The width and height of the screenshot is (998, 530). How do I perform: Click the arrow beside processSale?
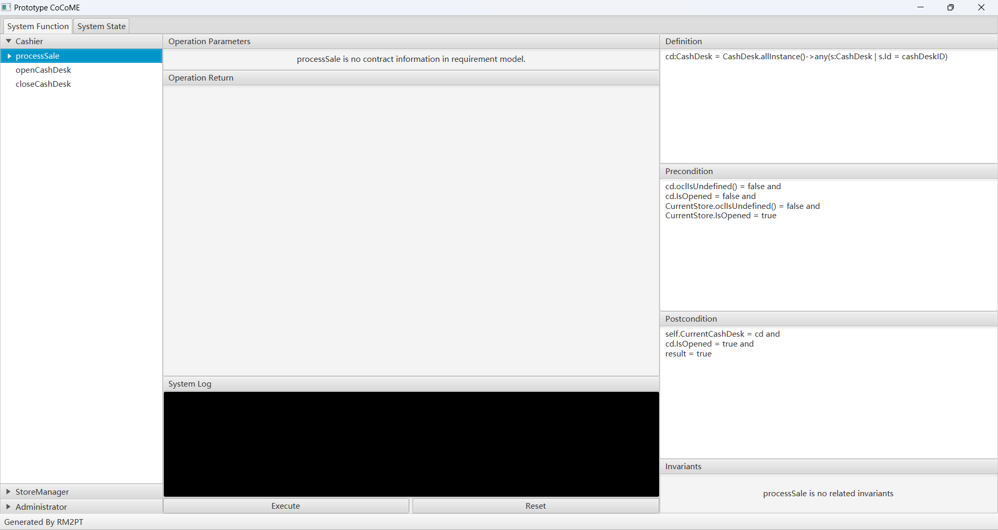pos(9,56)
